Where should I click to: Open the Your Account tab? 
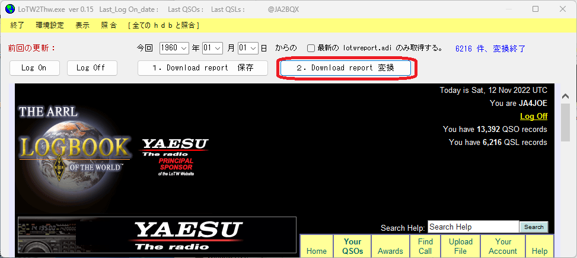pos(503,246)
